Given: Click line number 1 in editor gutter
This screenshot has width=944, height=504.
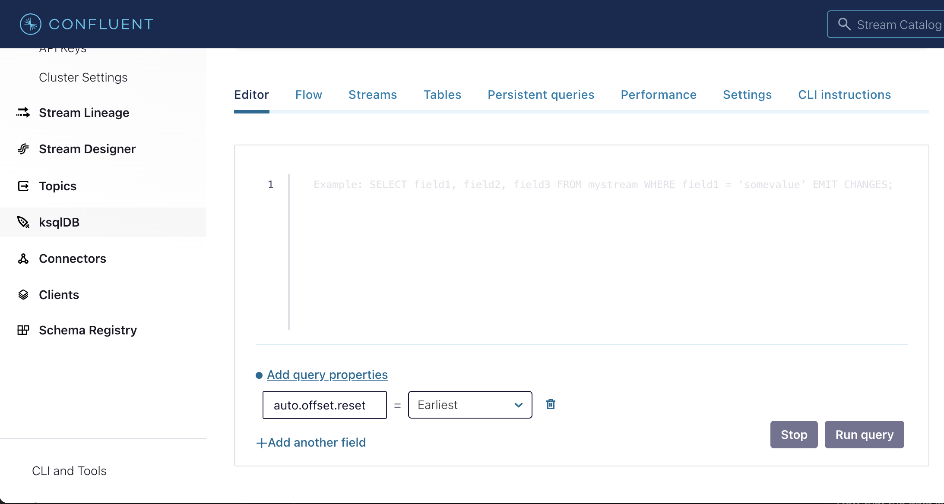Looking at the screenshot, I should 271,185.
